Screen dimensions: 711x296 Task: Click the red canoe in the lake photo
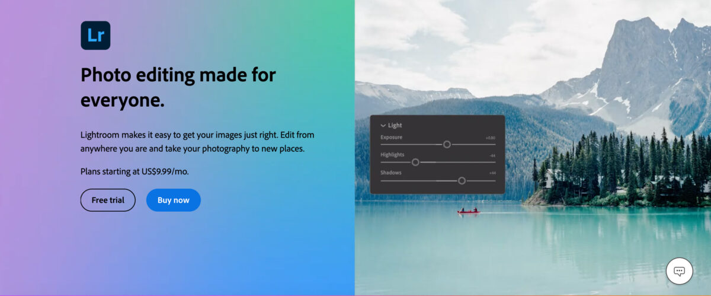pos(468,211)
